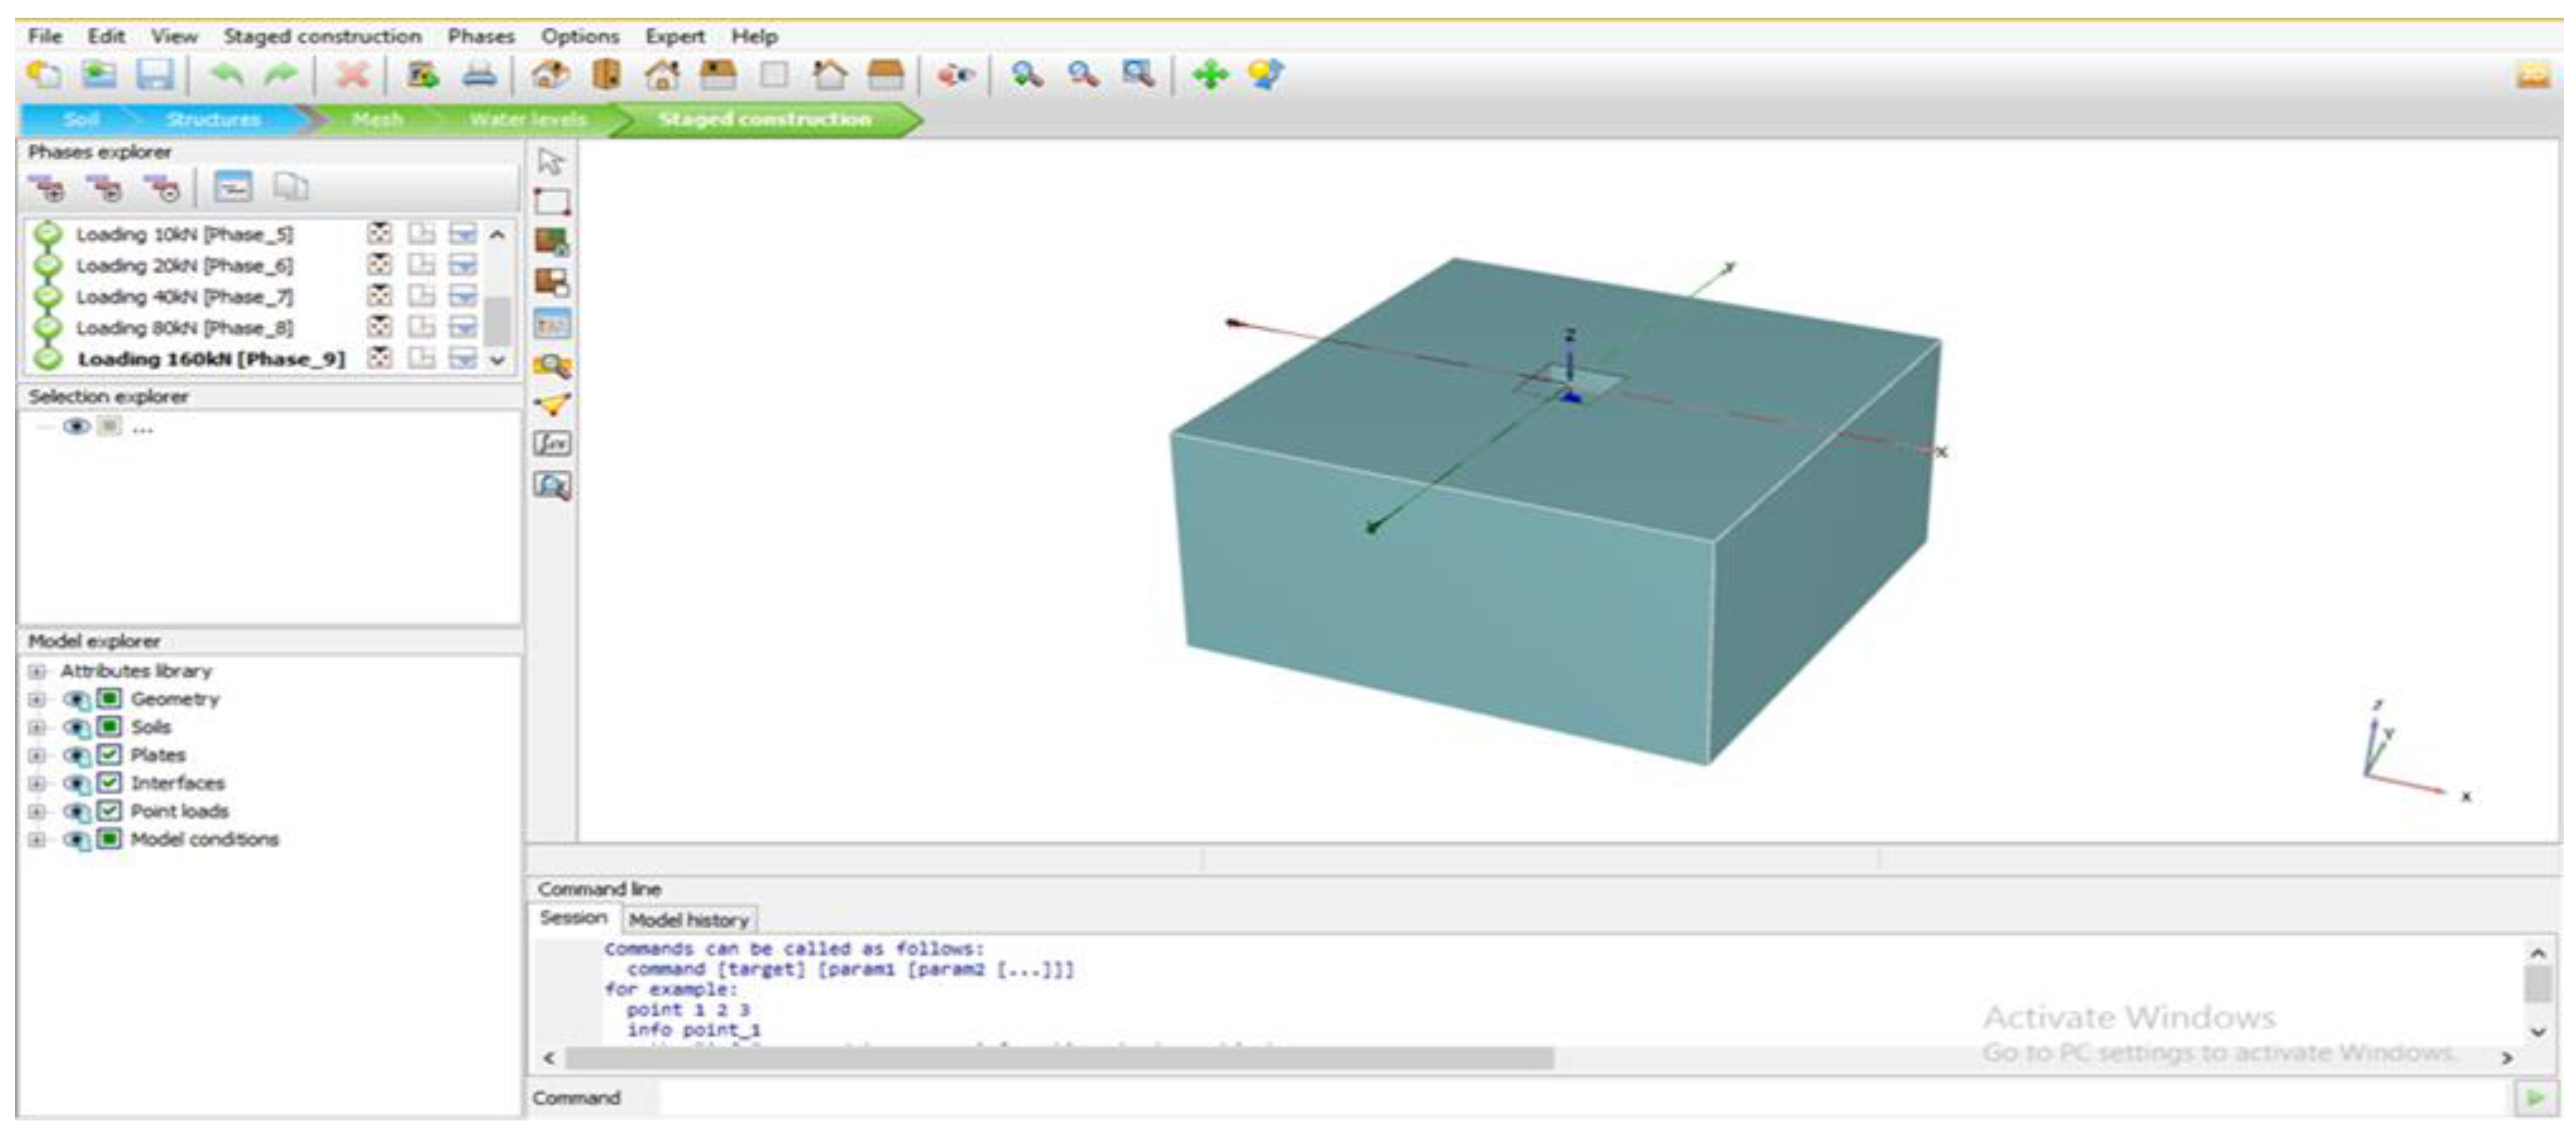Click the red X delete icon
Viewport: 2576px width, 1135px height.
tap(352, 75)
